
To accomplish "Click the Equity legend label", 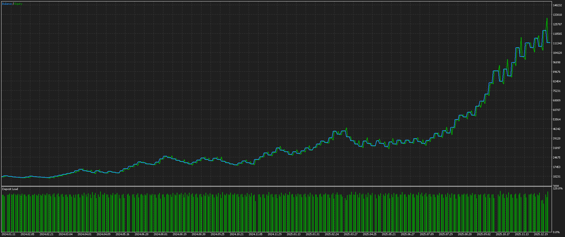I will click(18, 4).
